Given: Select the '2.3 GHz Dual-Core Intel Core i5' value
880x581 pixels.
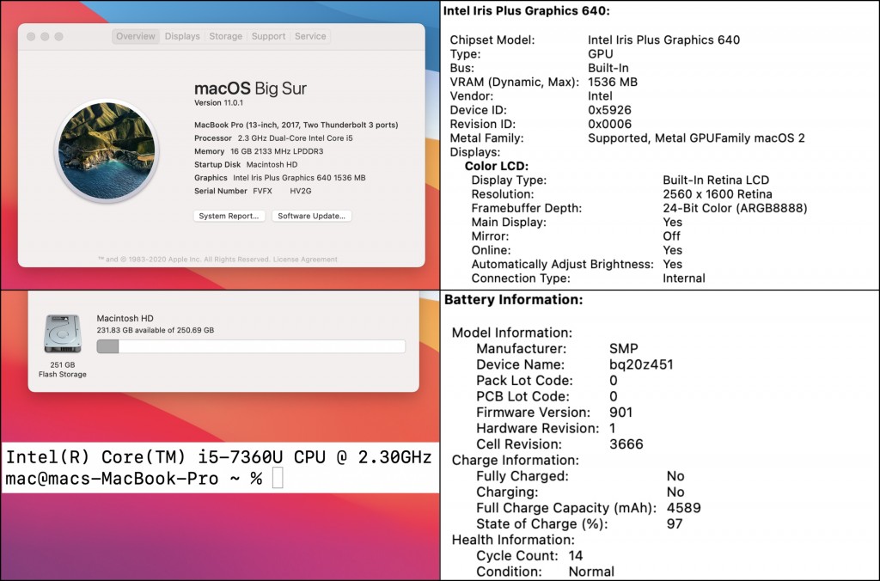Looking at the screenshot, I should point(296,138).
